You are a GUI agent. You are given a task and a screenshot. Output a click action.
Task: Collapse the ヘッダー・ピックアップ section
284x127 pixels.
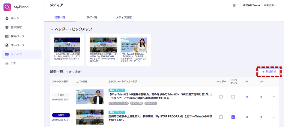(x=52, y=29)
